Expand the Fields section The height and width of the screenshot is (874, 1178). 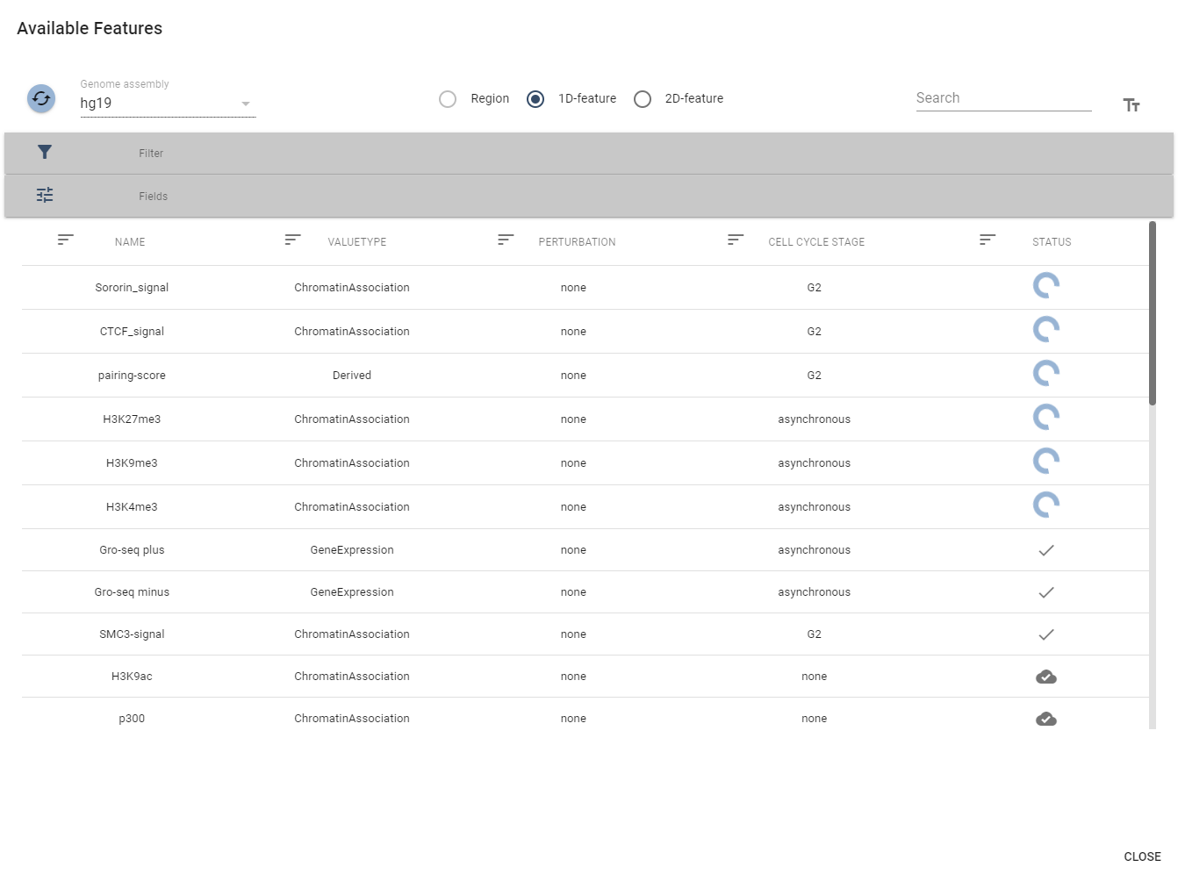tap(153, 196)
